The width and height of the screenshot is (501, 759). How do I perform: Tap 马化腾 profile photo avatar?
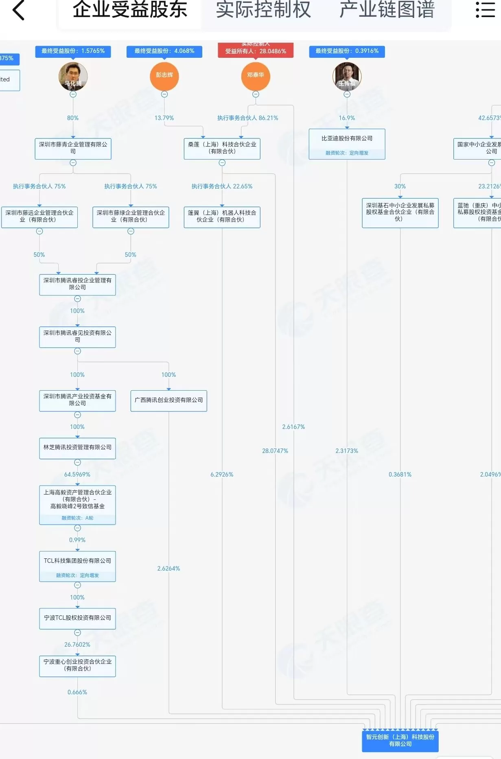[x=73, y=77]
